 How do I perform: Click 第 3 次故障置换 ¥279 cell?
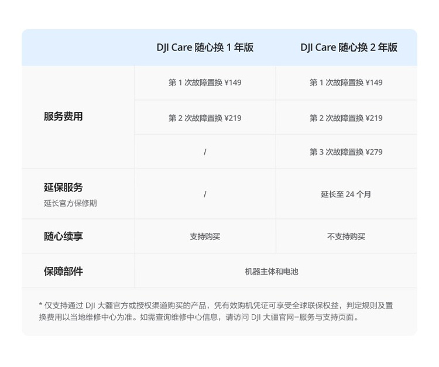tap(346, 152)
